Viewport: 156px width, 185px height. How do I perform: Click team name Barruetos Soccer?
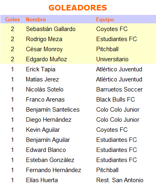pos(119,89)
